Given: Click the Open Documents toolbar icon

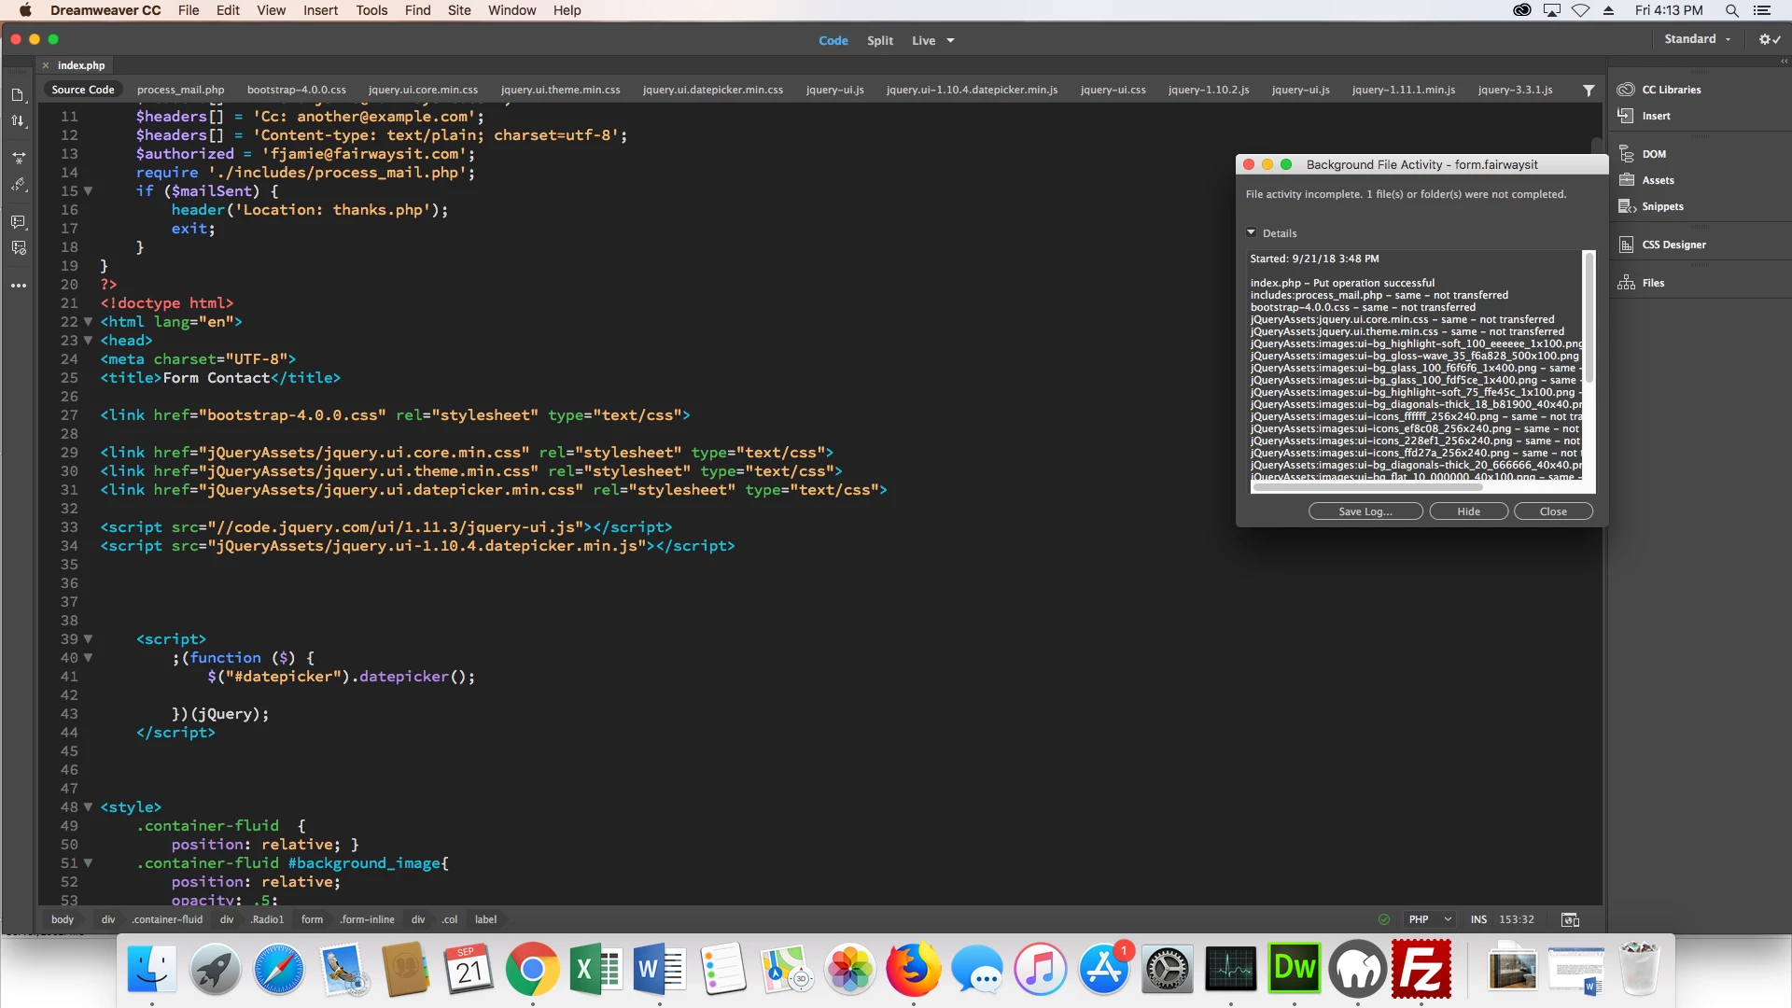Looking at the screenshot, I should click(x=18, y=95).
